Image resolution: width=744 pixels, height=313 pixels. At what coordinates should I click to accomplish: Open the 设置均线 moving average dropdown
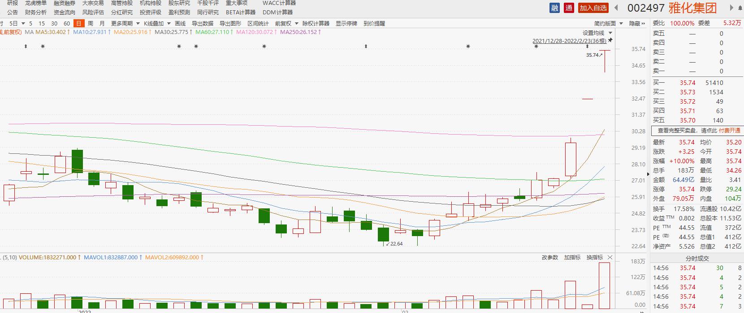(597, 33)
